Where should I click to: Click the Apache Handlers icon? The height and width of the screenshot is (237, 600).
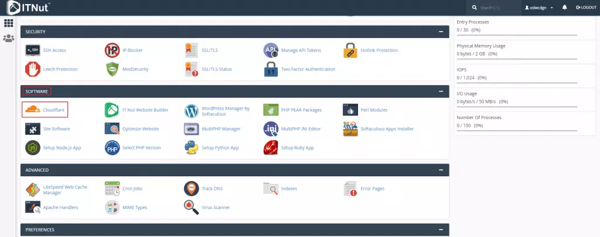click(x=33, y=207)
